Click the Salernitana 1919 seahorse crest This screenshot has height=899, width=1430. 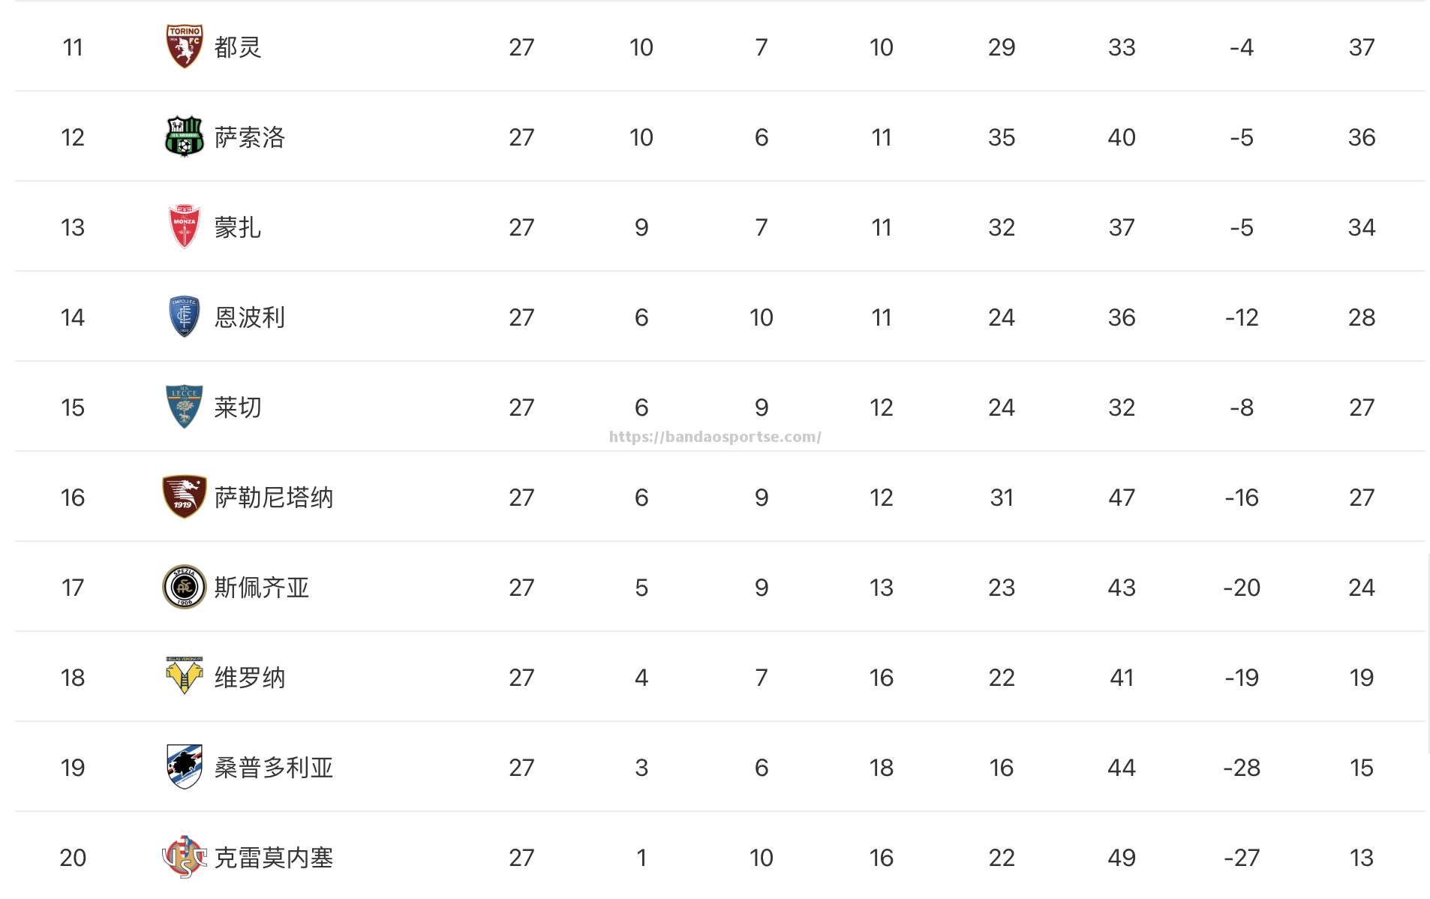(184, 497)
